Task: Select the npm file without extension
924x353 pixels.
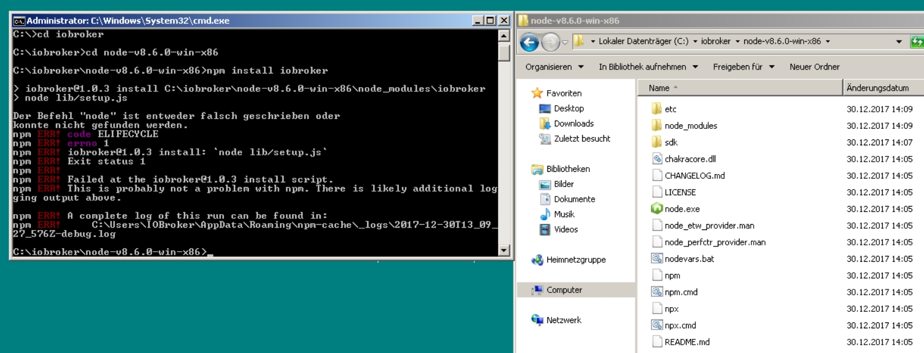Action: [x=672, y=275]
